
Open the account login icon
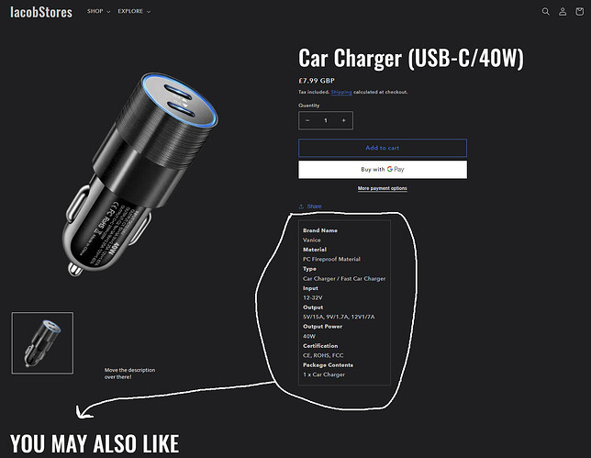coord(563,12)
